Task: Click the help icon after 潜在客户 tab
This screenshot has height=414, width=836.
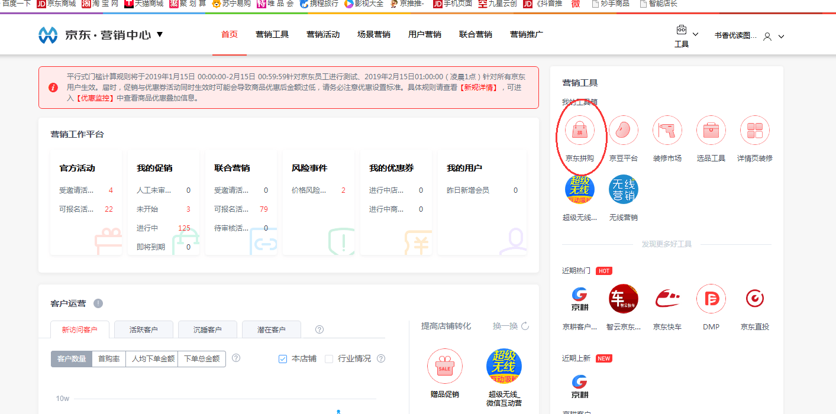Action: [x=319, y=329]
